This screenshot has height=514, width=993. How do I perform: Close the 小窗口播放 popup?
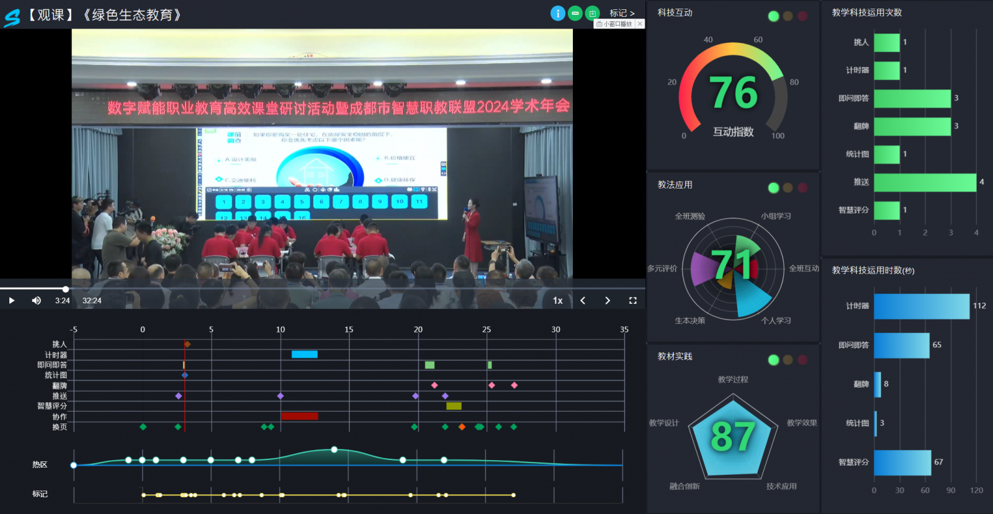pos(640,24)
